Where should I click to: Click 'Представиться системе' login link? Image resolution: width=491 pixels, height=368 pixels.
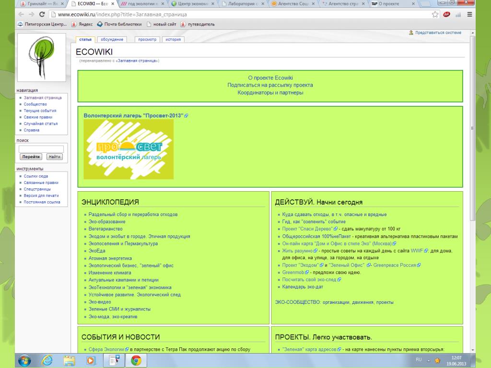pyautogui.click(x=438, y=33)
